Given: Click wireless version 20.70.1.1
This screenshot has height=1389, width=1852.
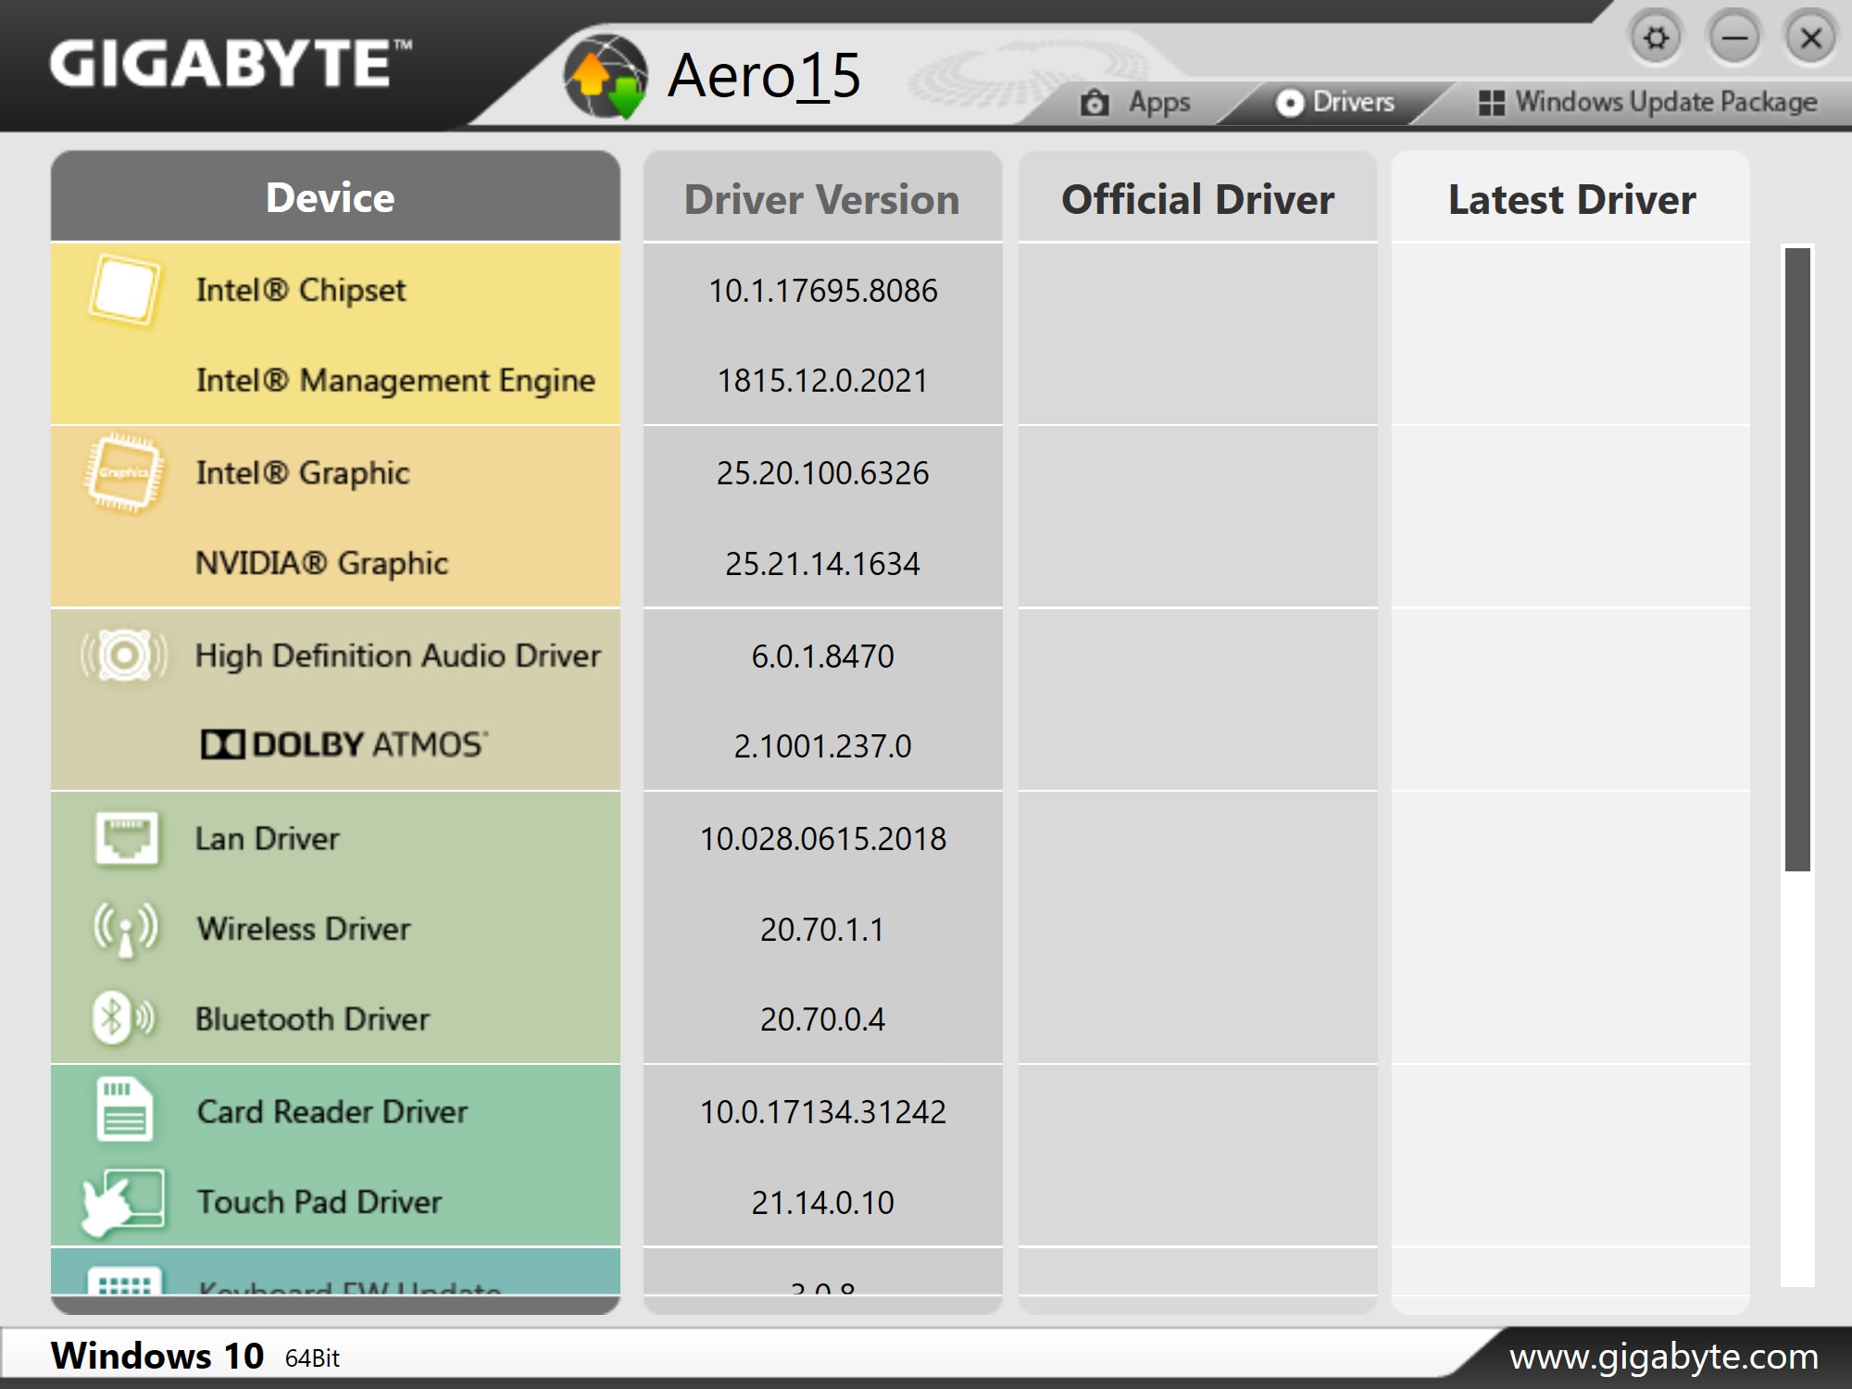Looking at the screenshot, I should (x=822, y=929).
